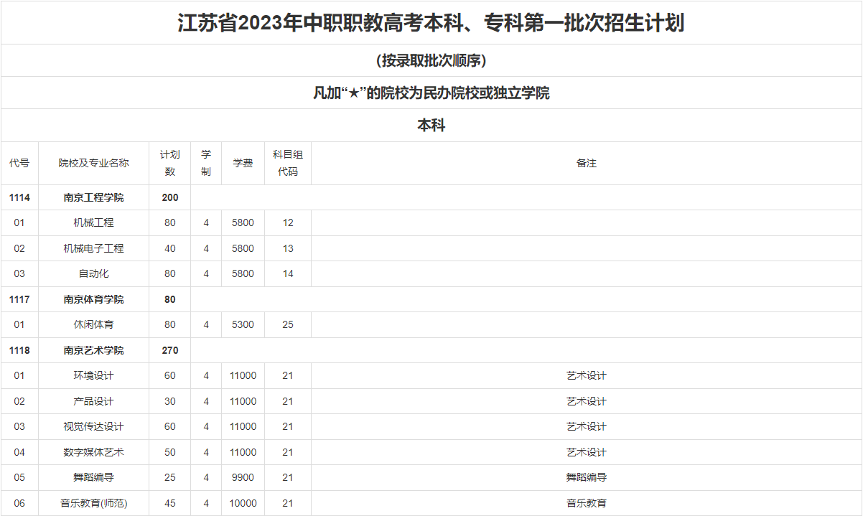This screenshot has height=516, width=863.
Task: Select school code 1117
Action: (19, 299)
